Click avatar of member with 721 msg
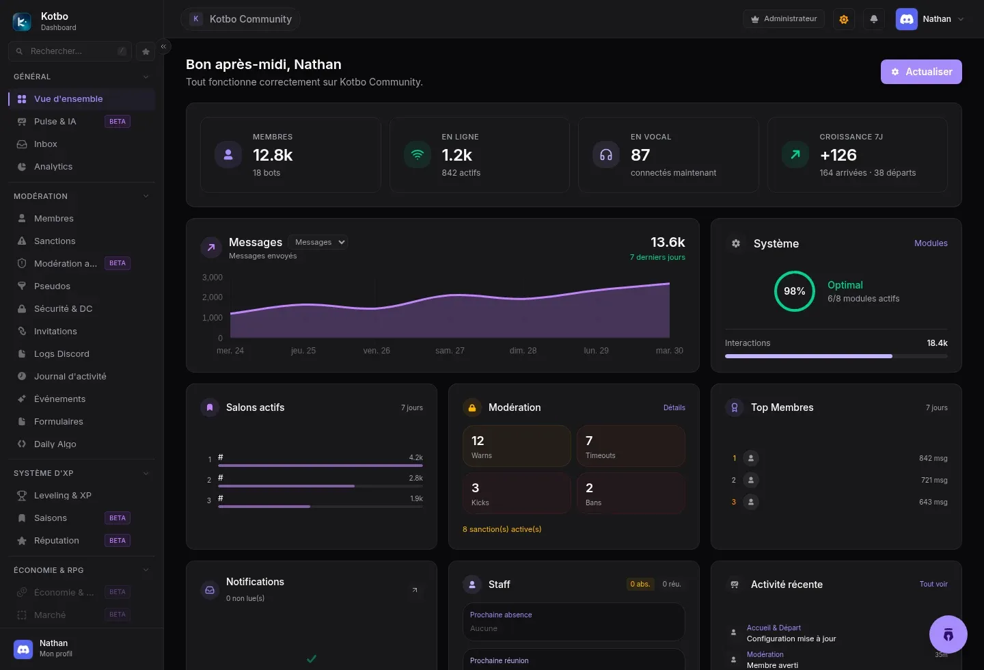984x670 pixels. coord(751,480)
